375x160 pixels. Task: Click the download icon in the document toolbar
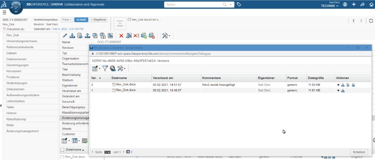pyautogui.click(x=72, y=36)
